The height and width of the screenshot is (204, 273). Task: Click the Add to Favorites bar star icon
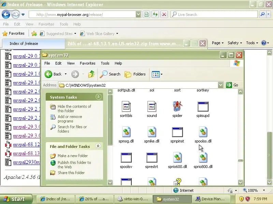(x=34, y=33)
